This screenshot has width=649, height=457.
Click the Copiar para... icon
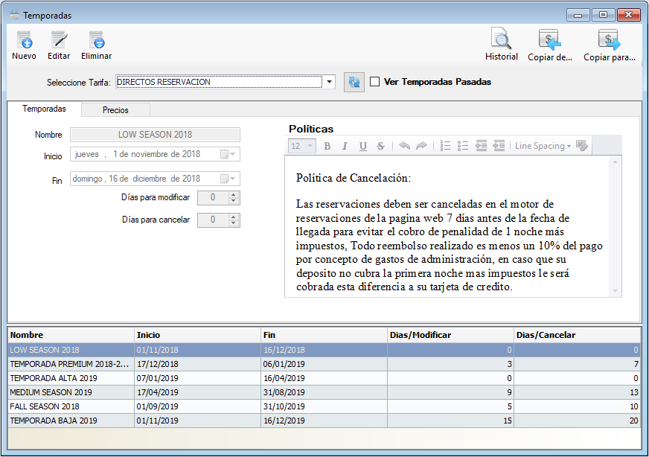point(610,39)
